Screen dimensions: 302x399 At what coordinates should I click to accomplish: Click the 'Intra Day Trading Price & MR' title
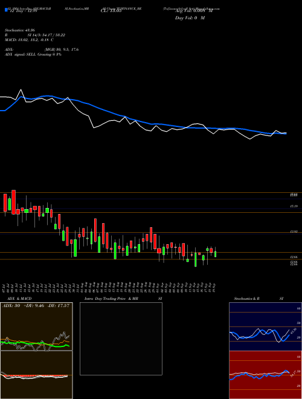coord(112,299)
